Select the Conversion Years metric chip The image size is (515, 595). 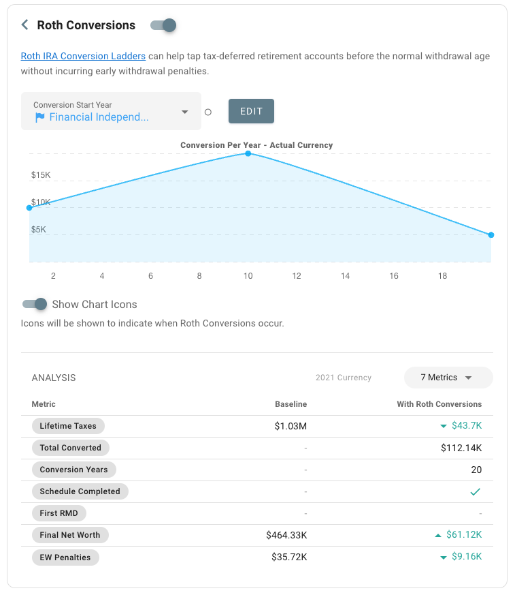tap(73, 470)
